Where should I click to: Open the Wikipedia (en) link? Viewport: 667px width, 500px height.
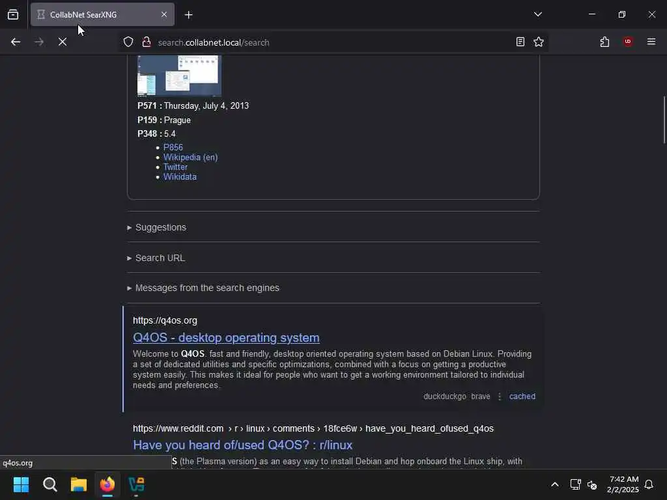pyautogui.click(x=191, y=158)
